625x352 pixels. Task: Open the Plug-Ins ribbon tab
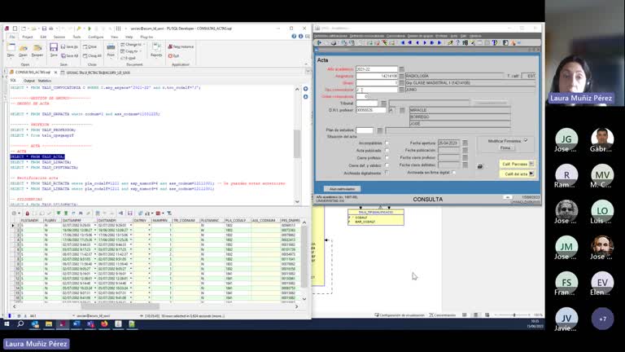click(146, 37)
